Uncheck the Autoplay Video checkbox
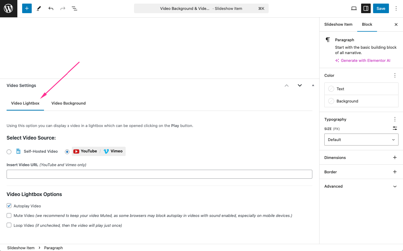 [x=9, y=206]
